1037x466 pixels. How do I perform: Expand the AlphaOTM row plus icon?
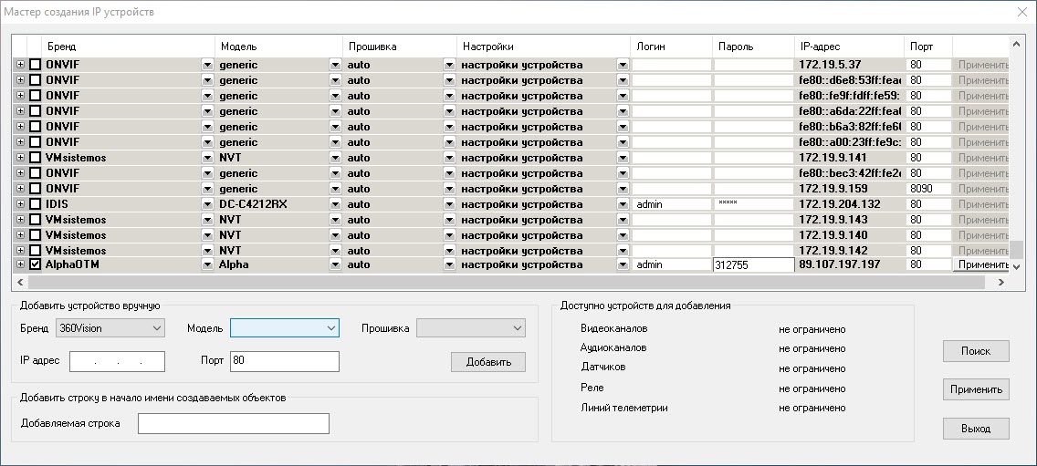click(21, 265)
